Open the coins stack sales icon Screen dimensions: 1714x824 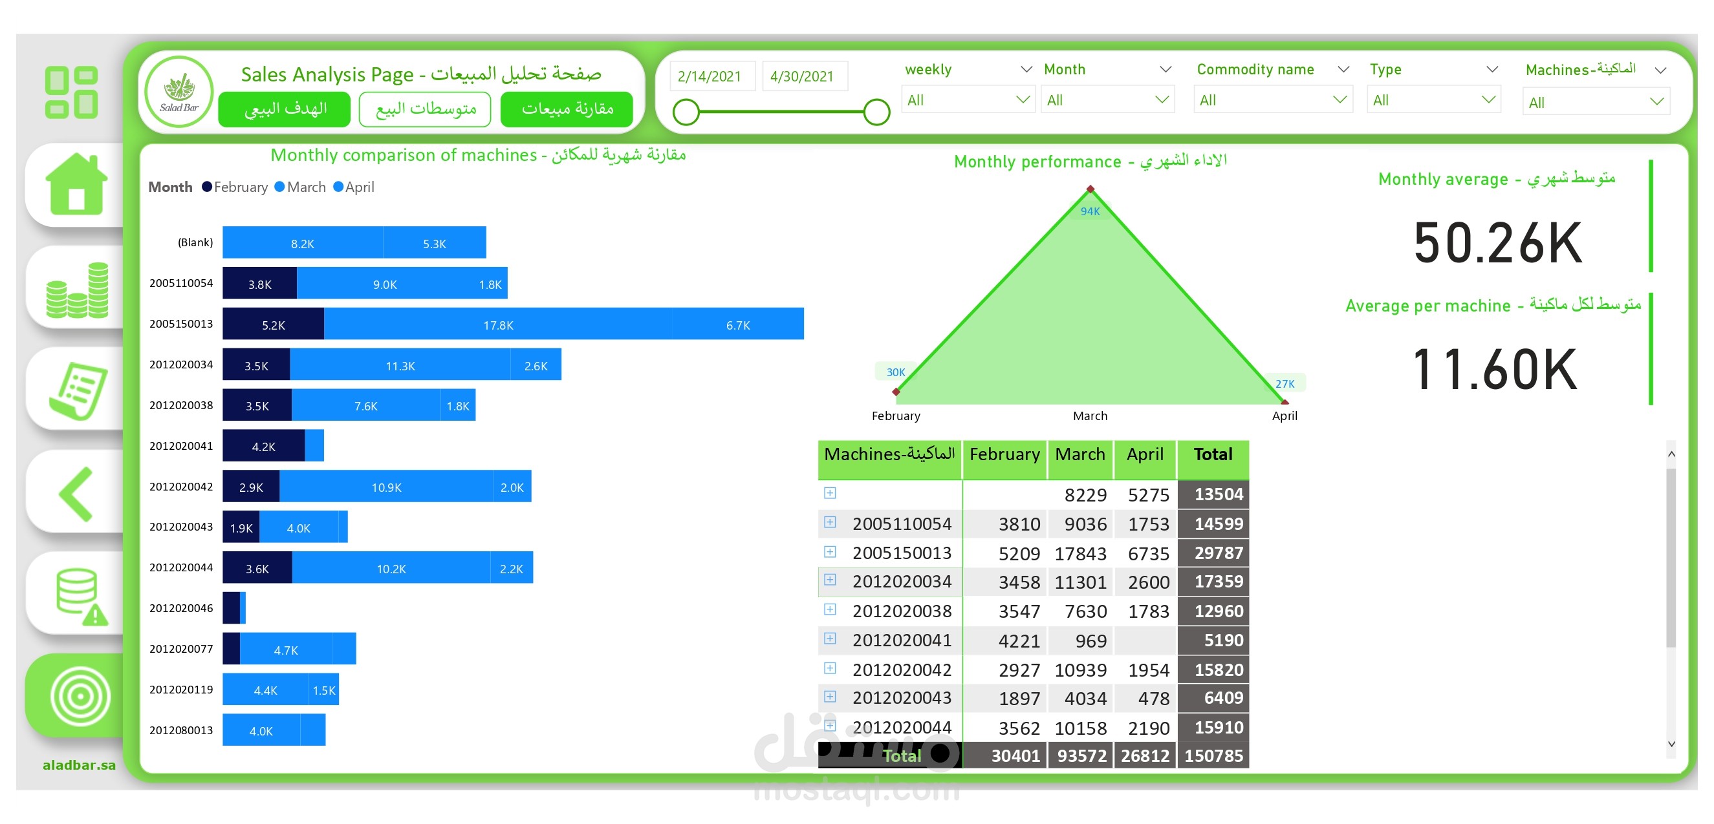[x=76, y=290]
